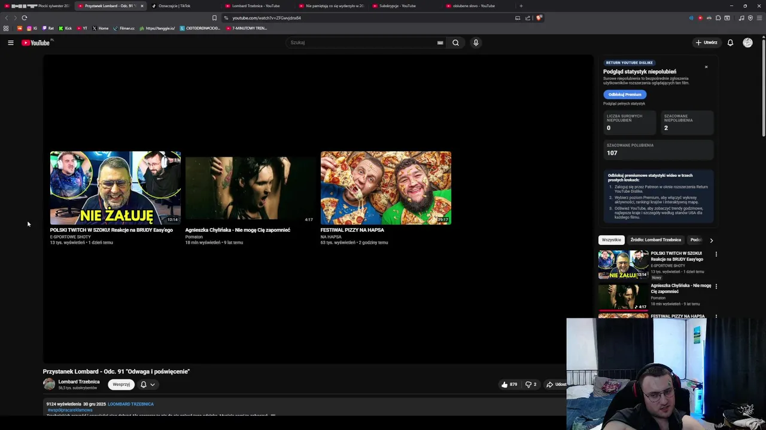Image resolution: width=766 pixels, height=430 pixels.
Task: Like the video with thumbs up
Action: pyautogui.click(x=509, y=385)
